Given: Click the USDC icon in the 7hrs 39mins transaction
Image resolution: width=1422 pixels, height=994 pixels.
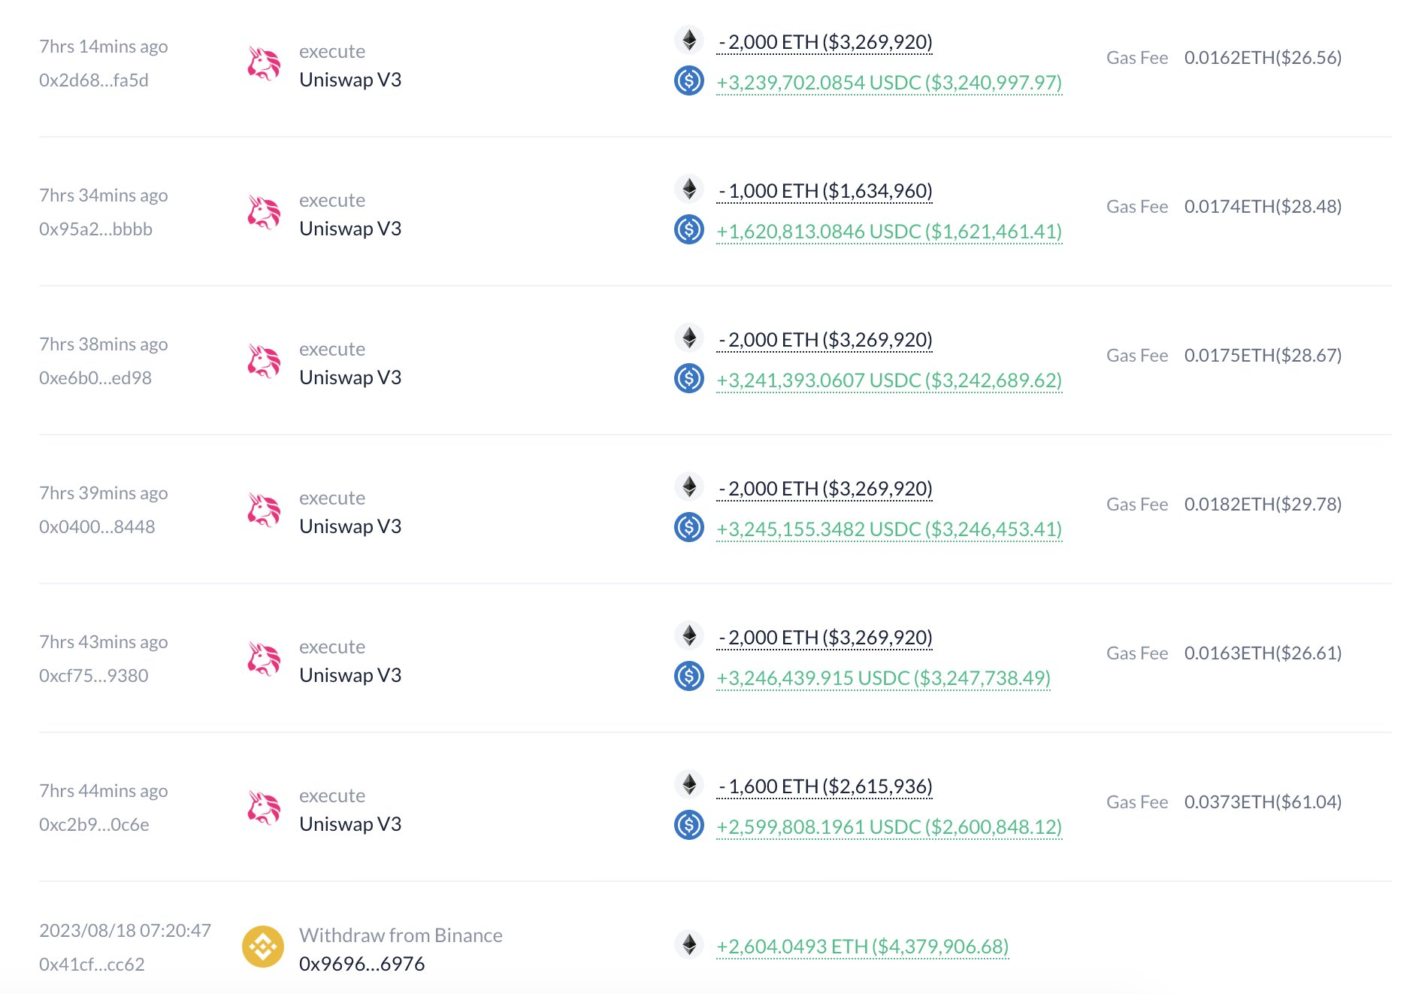Looking at the screenshot, I should coord(689,529).
